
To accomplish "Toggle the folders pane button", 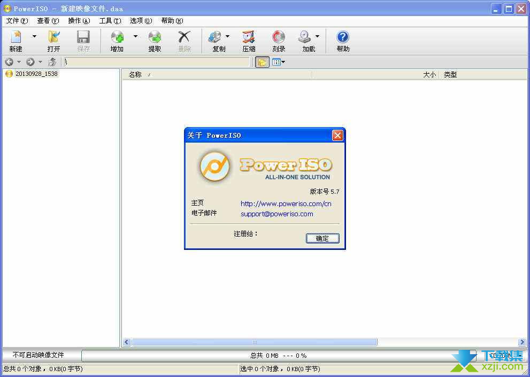I will point(262,62).
